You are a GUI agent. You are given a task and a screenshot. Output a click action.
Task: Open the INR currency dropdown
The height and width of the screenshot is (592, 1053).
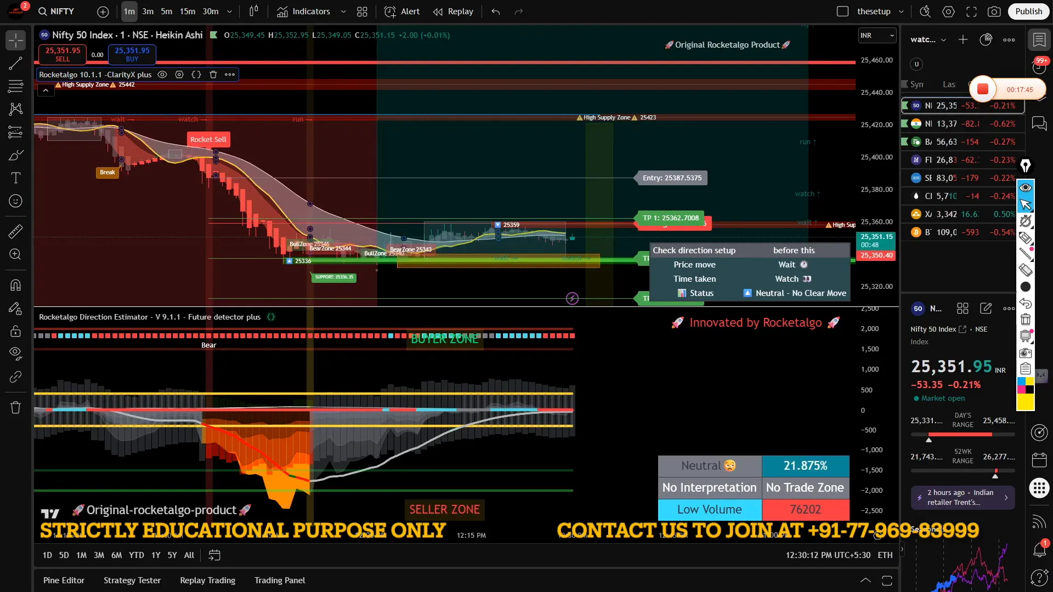877,36
